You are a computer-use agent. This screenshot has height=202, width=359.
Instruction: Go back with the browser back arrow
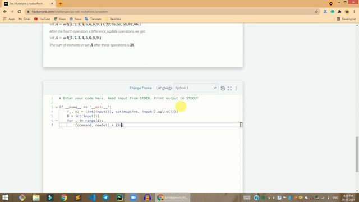point(5,12)
